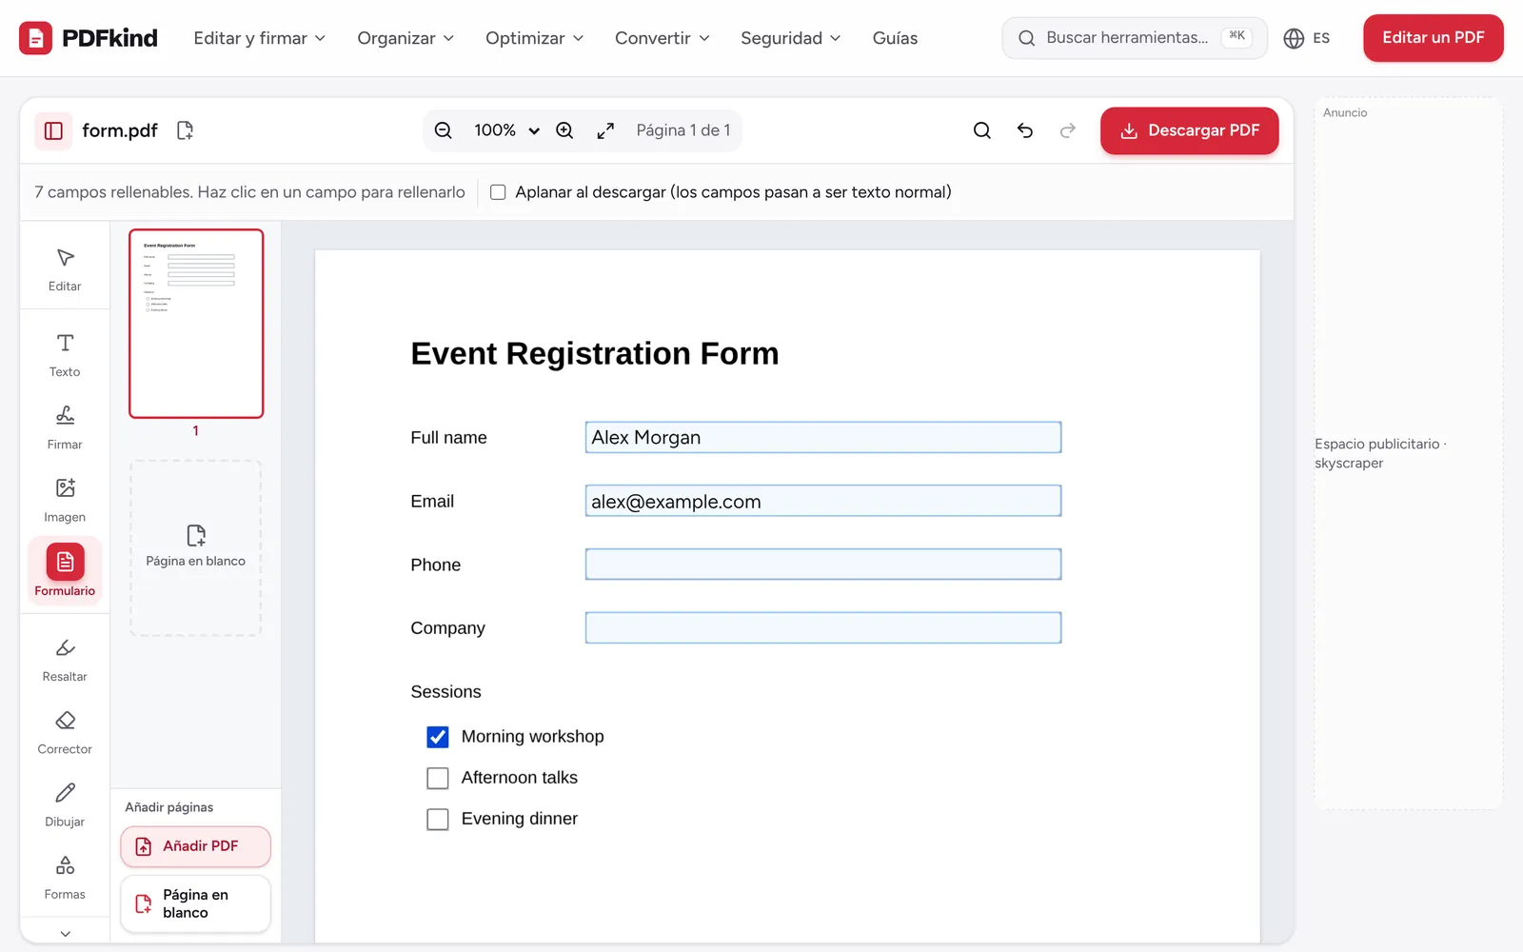The image size is (1523, 952).
Task: Expand more tools chevron below Formas
Action: (65, 934)
